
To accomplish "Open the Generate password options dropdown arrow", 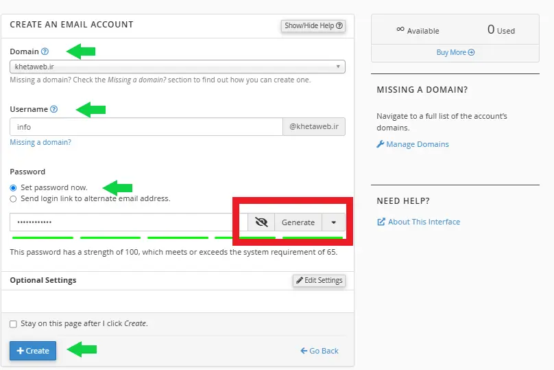I will coord(333,222).
